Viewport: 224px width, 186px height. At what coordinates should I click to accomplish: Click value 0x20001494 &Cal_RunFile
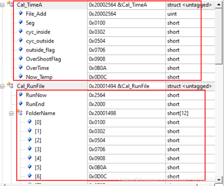pyautogui.click(x=119, y=86)
